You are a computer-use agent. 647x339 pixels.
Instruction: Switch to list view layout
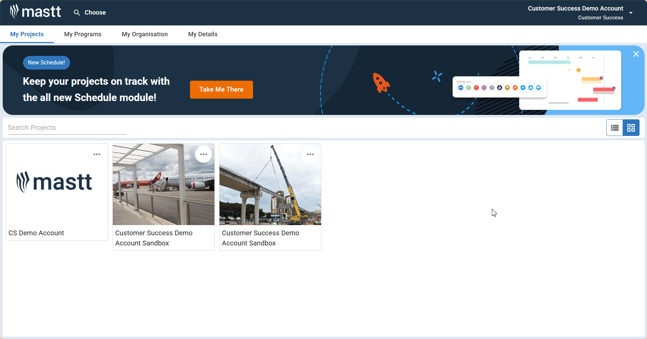[614, 128]
